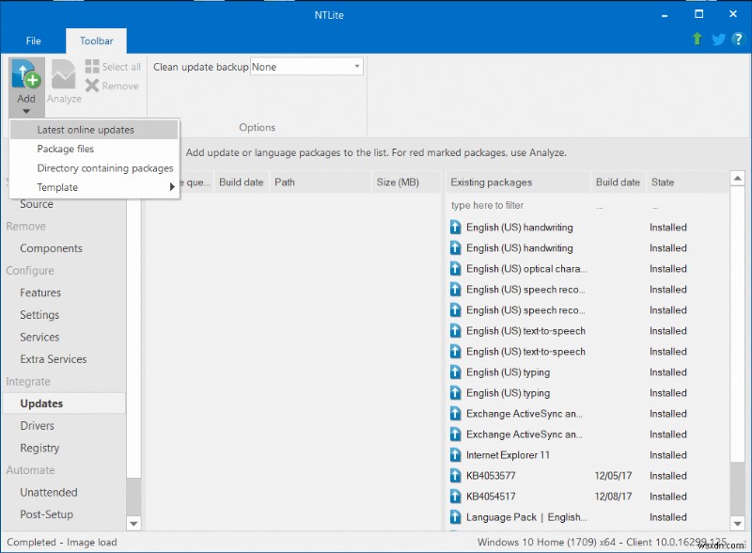
Task: Click the package list scrollbar up arrow
Action: tap(738, 176)
